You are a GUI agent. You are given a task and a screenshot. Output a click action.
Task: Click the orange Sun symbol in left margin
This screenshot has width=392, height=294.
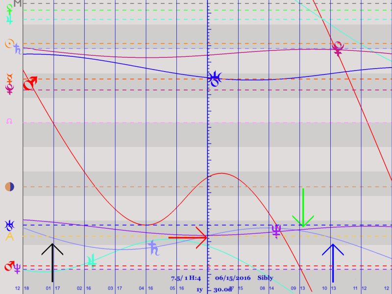(8, 44)
